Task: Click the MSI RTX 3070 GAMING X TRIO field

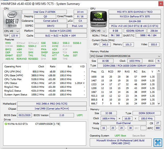Action: click(x=135, y=12)
